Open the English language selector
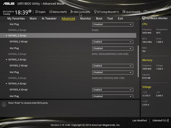 (40, 12)
